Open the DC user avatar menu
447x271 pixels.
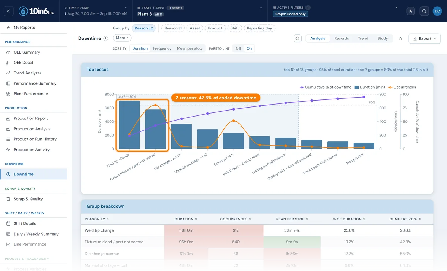[x=437, y=11]
